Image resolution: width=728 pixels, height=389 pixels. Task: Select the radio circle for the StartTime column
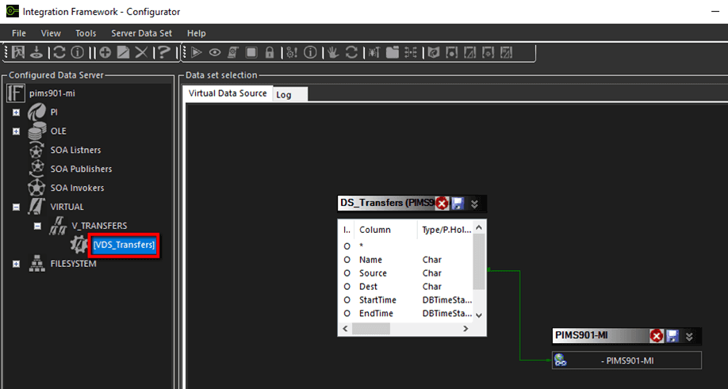coord(347,300)
